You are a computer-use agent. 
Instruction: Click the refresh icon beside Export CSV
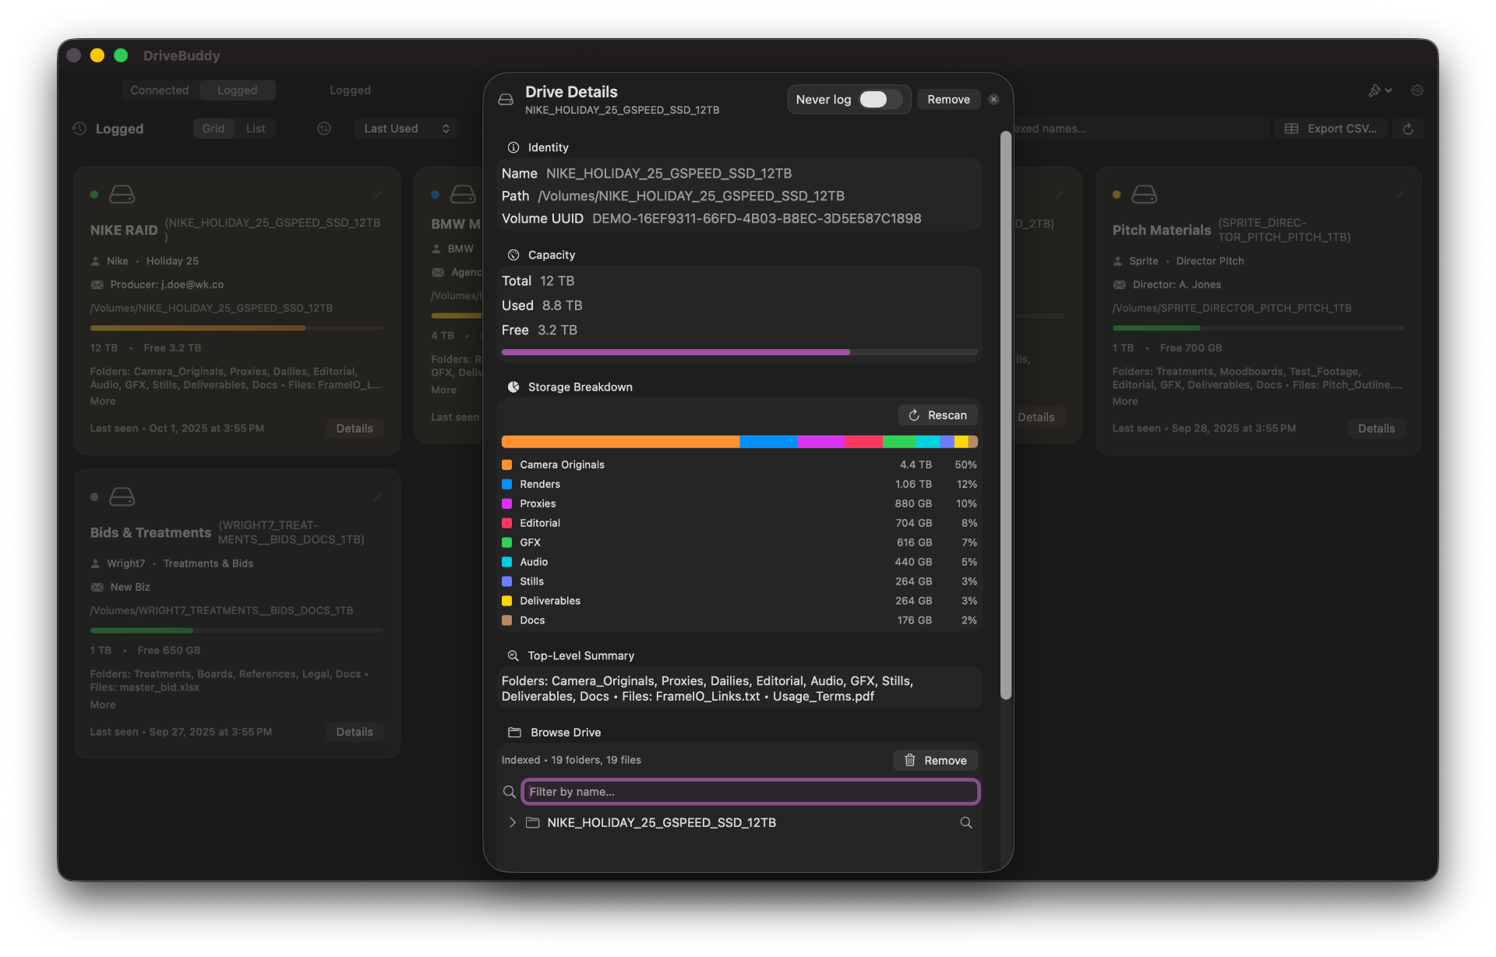(x=1408, y=129)
